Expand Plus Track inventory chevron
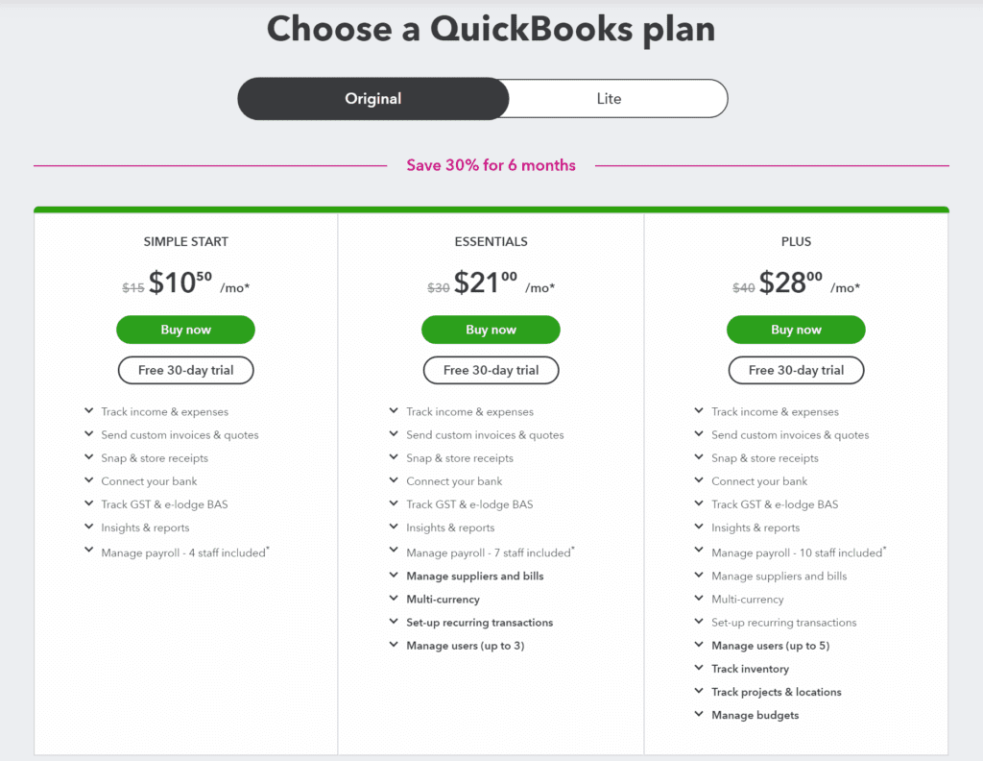 [x=699, y=668]
